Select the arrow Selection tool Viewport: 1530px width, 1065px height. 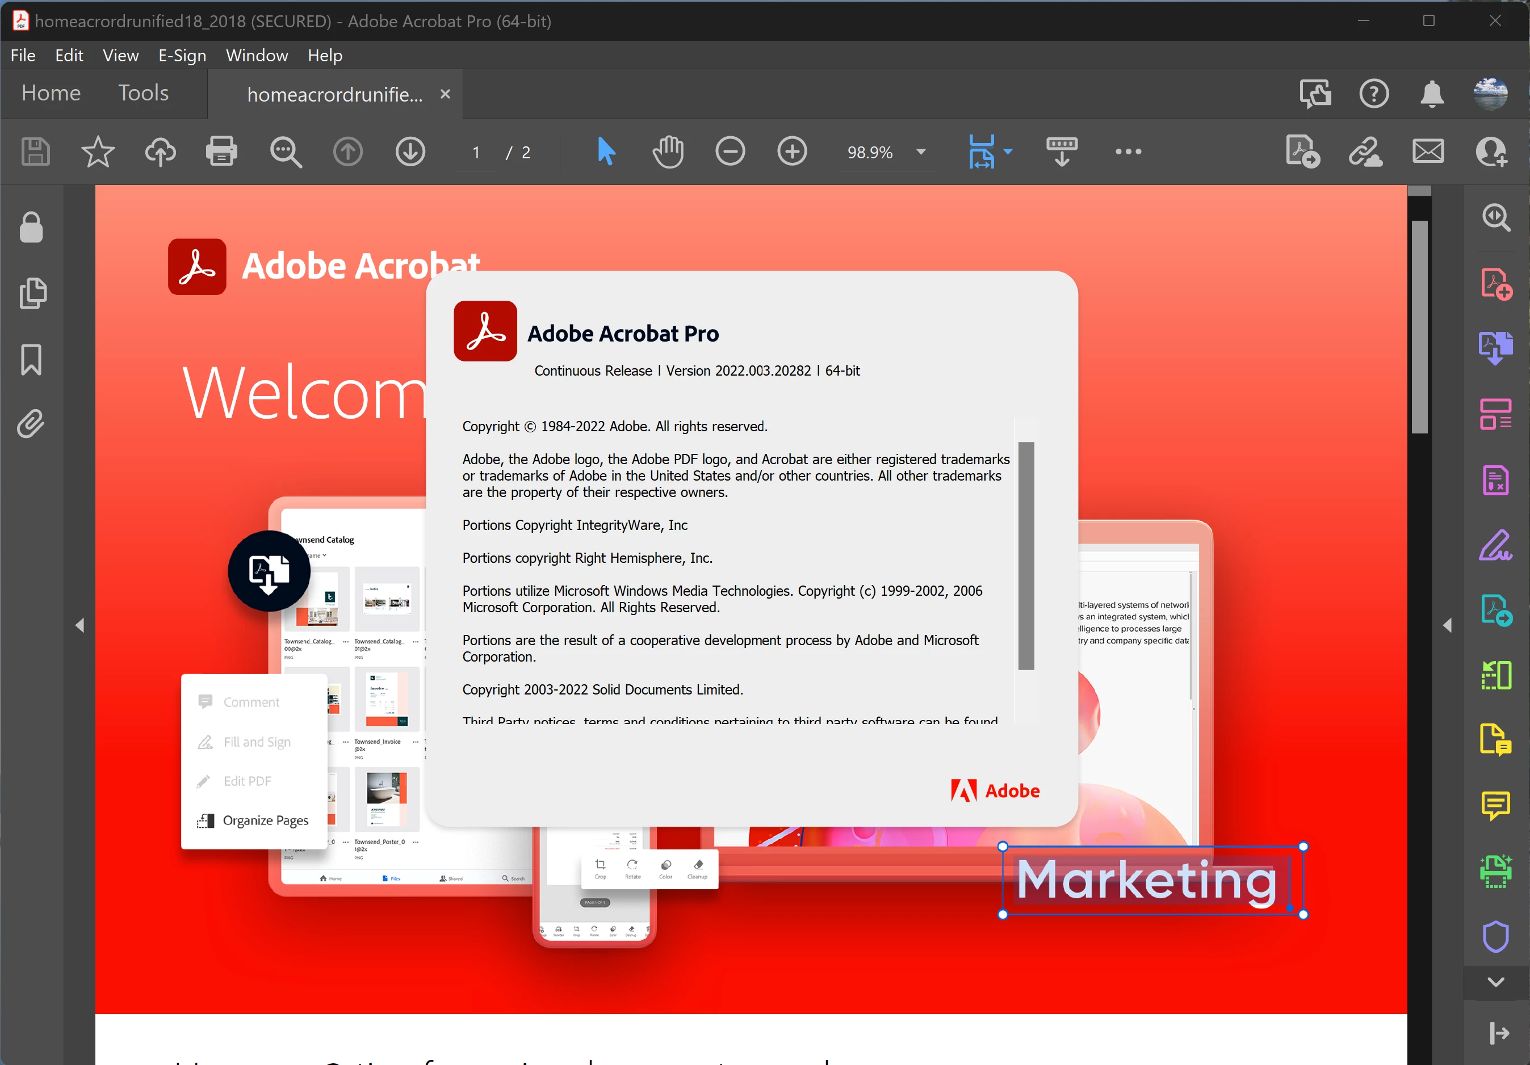pos(606,152)
